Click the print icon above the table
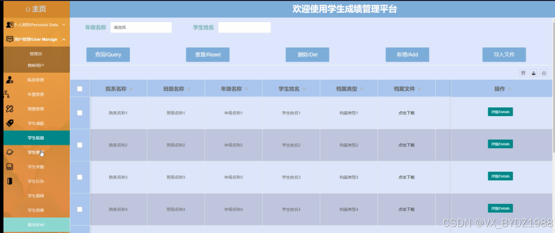The image size is (555, 233). tap(544, 73)
